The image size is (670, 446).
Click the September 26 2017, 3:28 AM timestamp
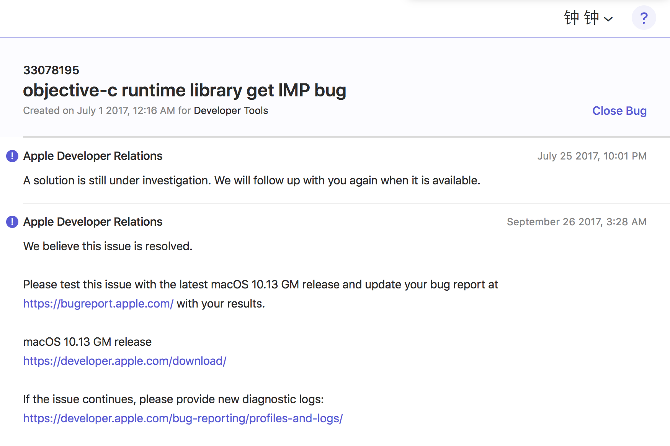point(577,222)
